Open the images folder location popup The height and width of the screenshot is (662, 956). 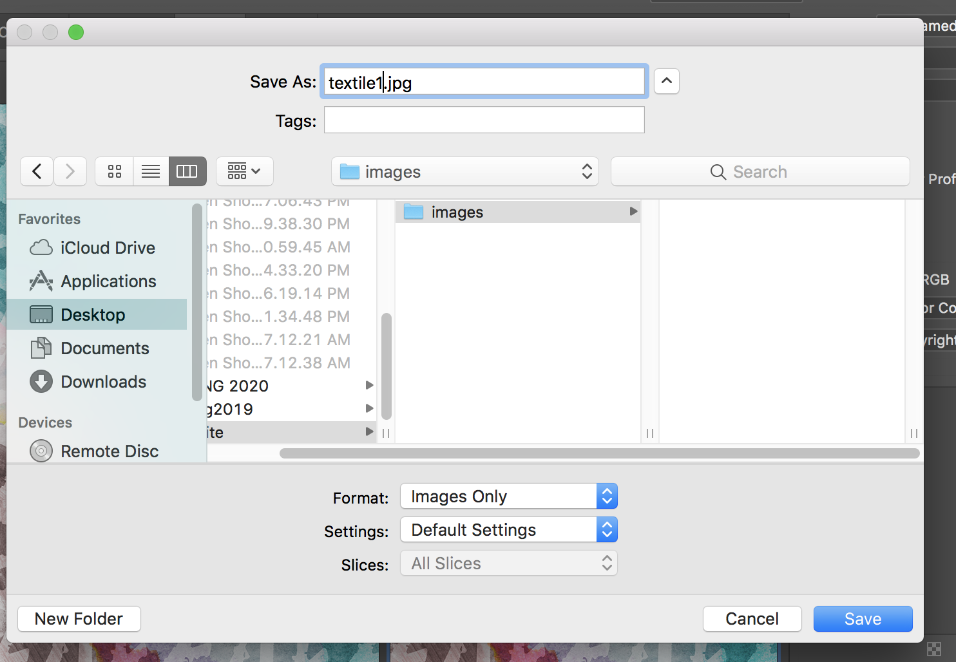pos(464,172)
